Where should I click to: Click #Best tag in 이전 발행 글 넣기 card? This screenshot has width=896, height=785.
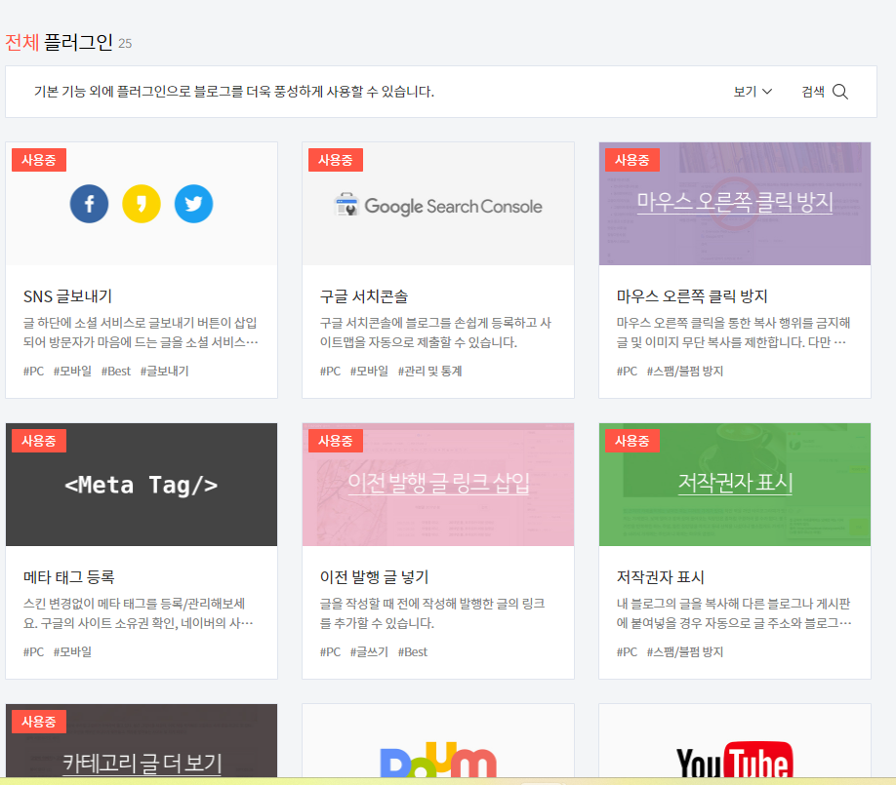point(413,652)
